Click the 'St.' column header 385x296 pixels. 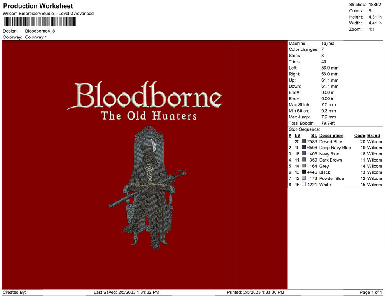[314, 136]
